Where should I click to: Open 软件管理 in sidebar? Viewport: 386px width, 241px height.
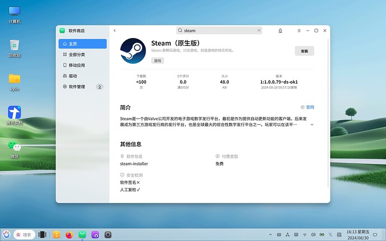(83, 87)
